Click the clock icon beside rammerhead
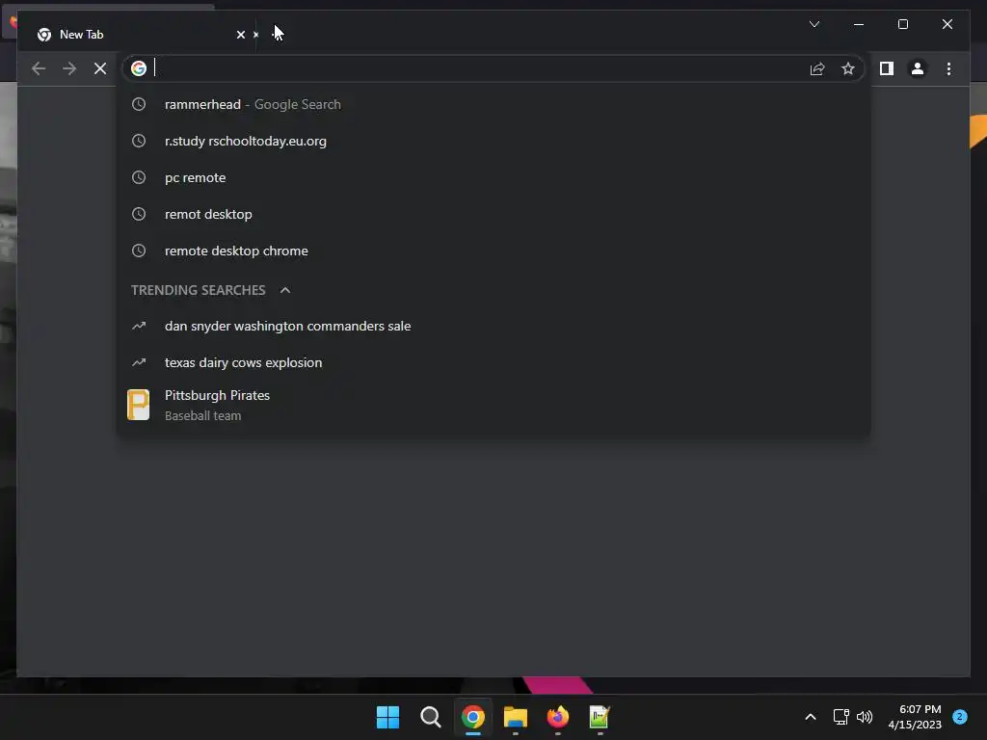This screenshot has height=740, width=987. click(139, 104)
